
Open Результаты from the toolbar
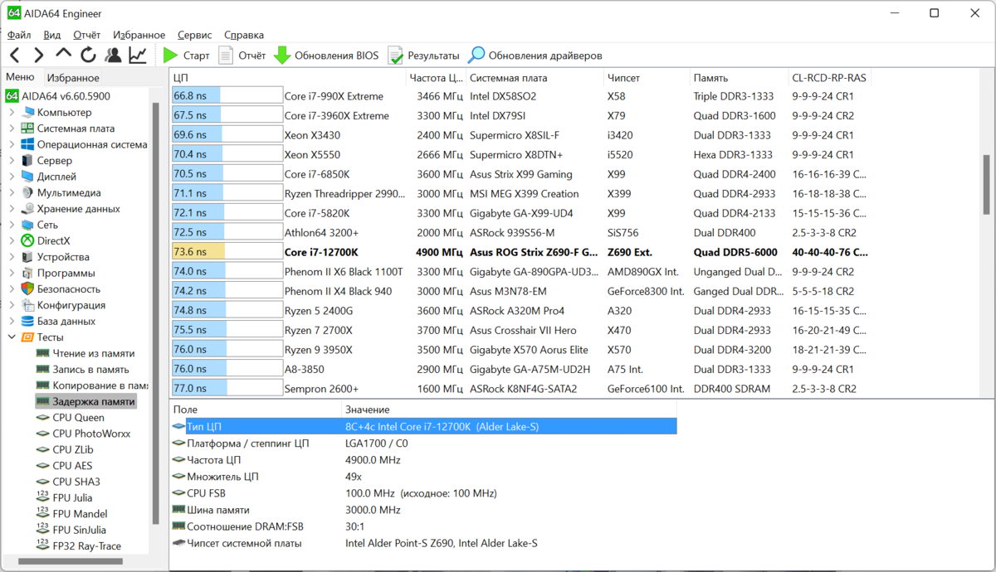[x=423, y=56]
